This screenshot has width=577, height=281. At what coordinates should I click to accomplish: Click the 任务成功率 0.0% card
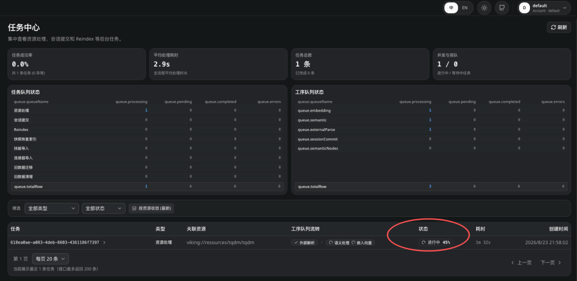tap(76, 64)
